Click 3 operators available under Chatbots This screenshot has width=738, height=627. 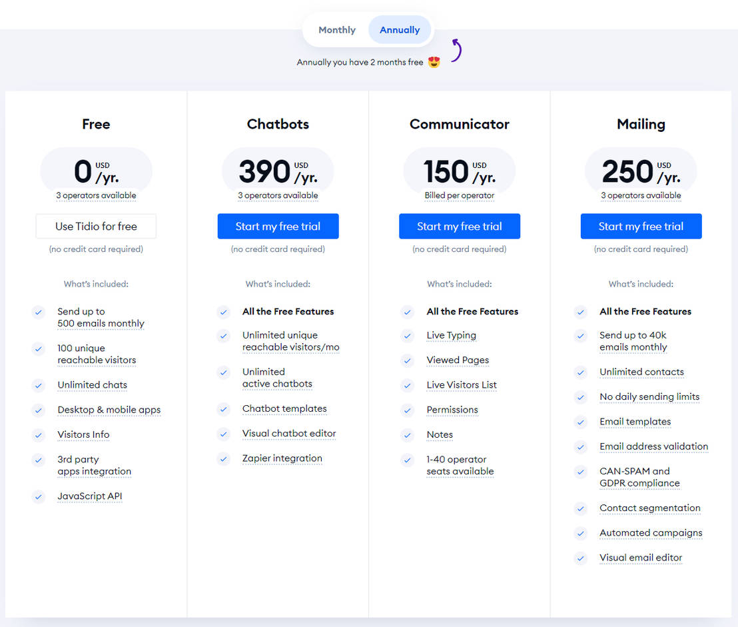pyautogui.click(x=278, y=196)
